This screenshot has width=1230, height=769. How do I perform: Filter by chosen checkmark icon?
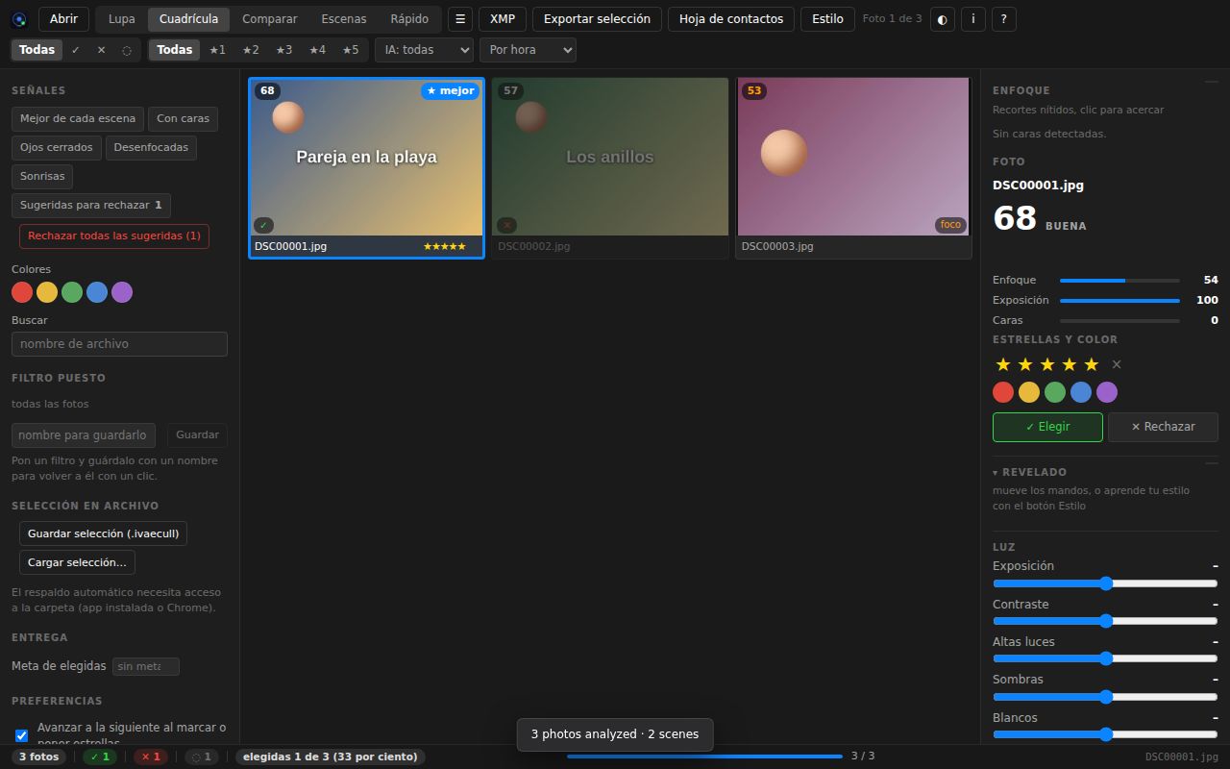76,50
